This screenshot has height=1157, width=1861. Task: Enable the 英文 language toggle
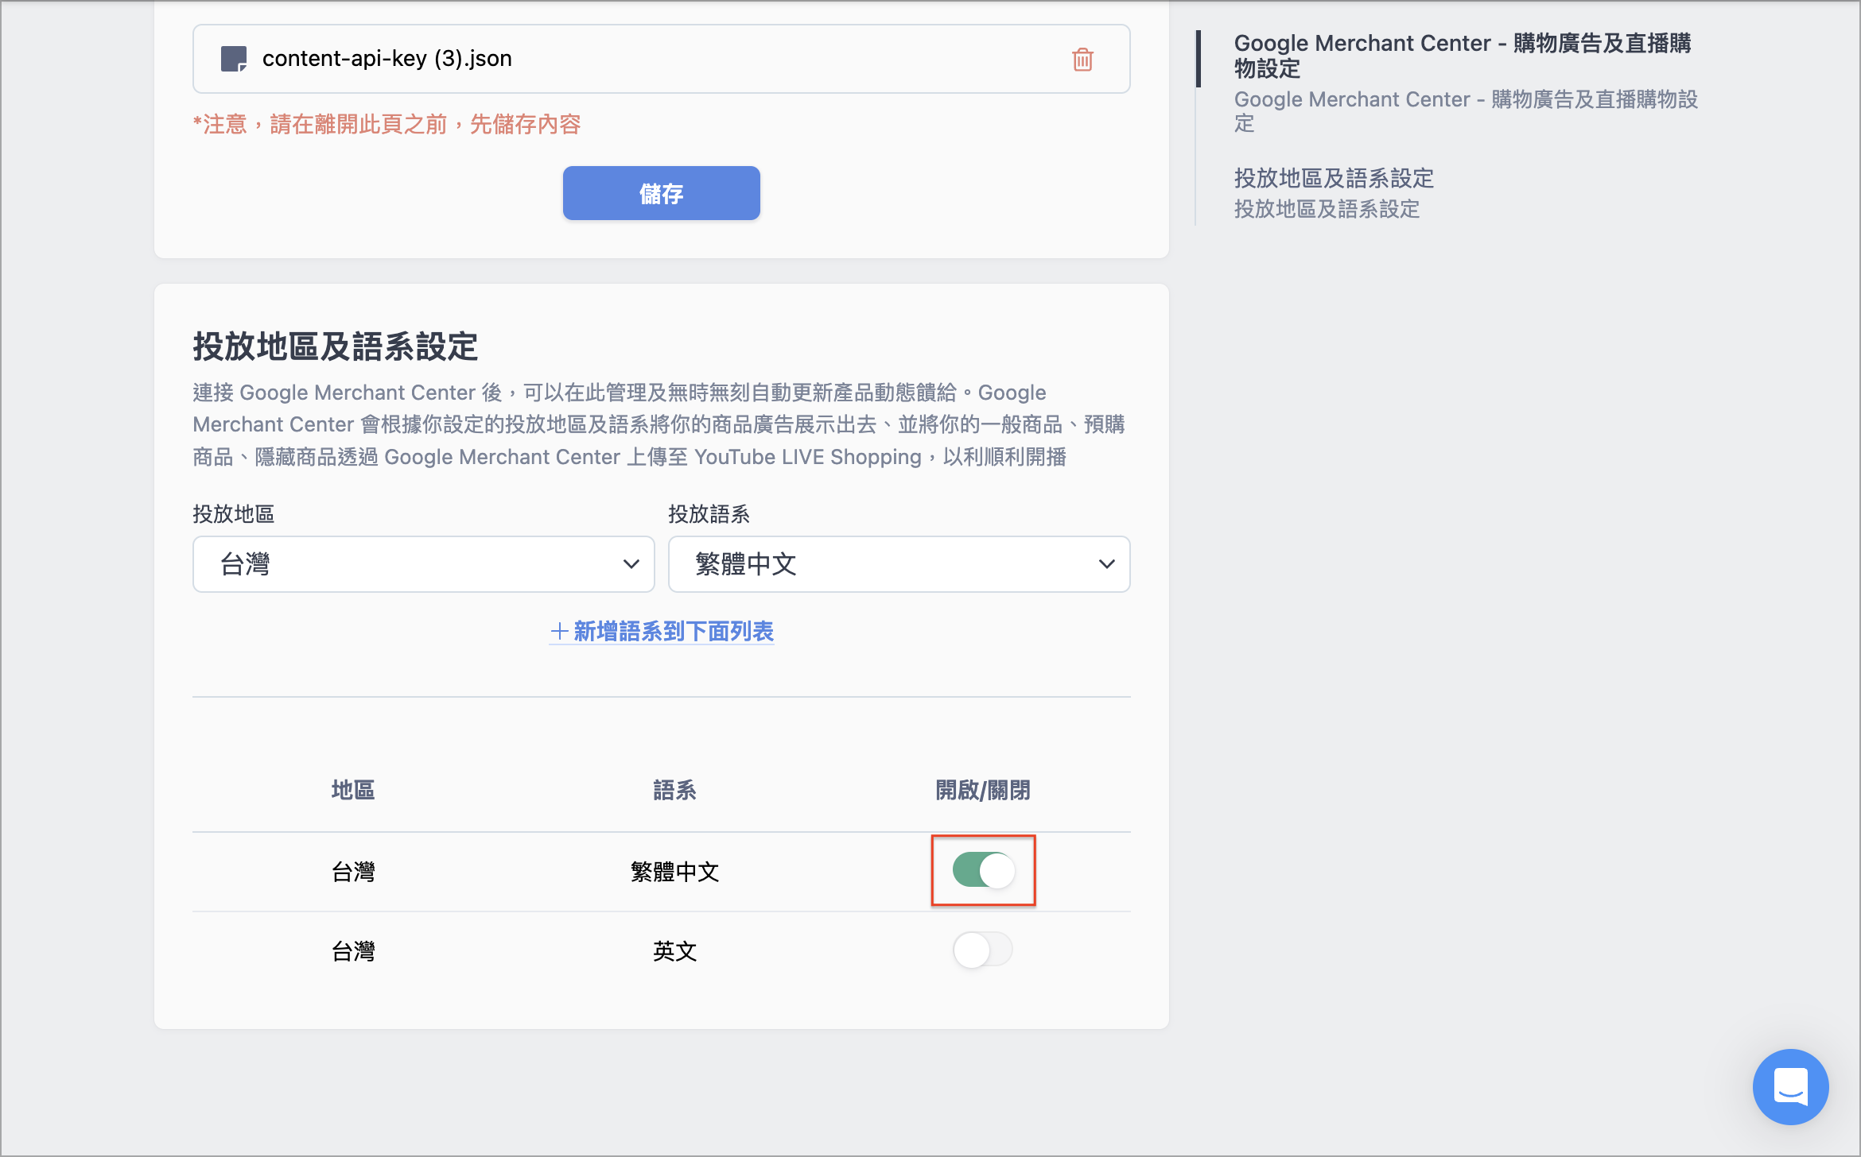click(983, 949)
